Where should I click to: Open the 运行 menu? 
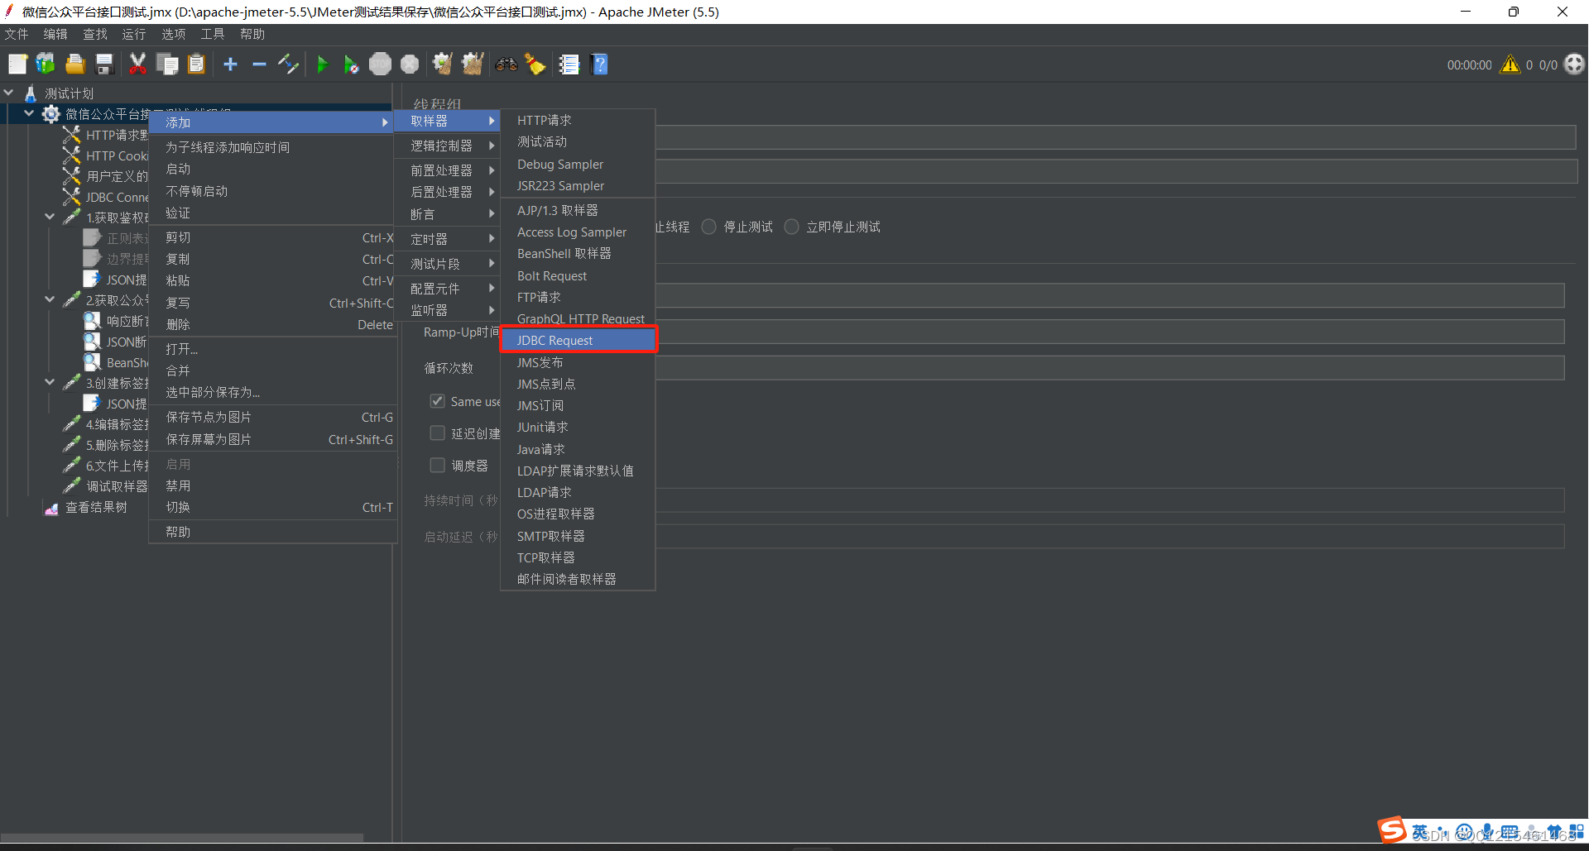tap(134, 34)
